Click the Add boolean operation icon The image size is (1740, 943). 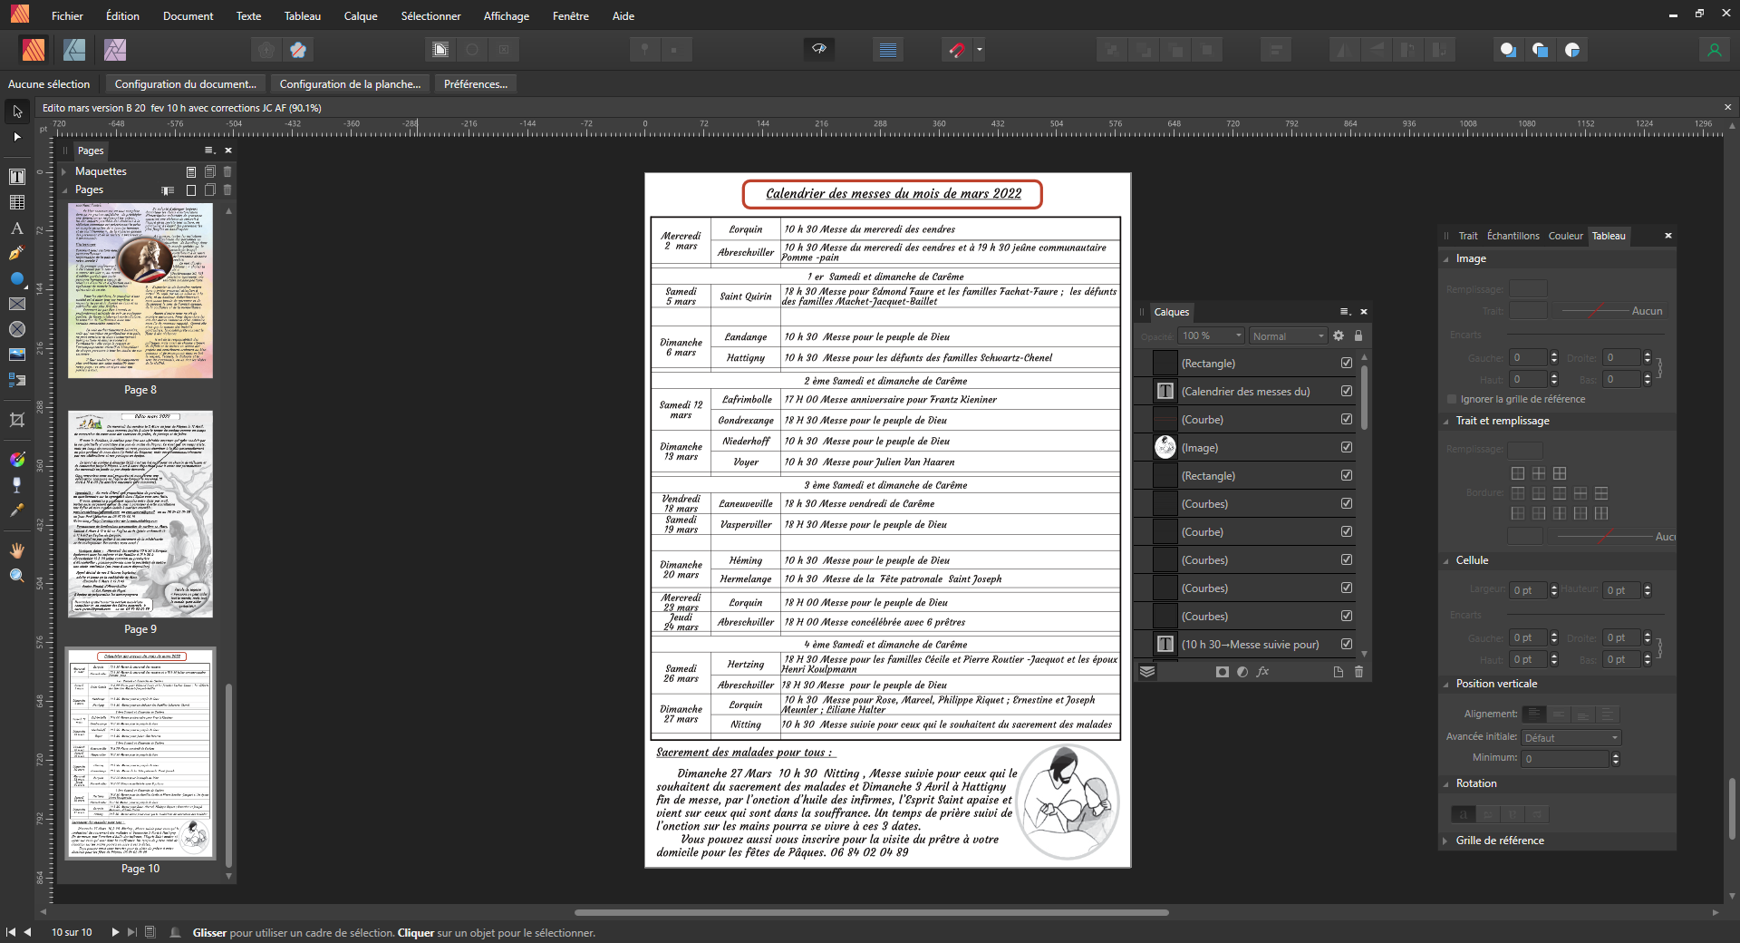pos(1508,50)
